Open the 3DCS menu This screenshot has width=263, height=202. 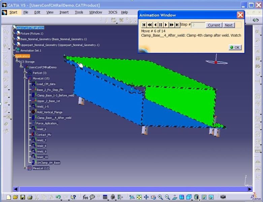(x=112, y=12)
